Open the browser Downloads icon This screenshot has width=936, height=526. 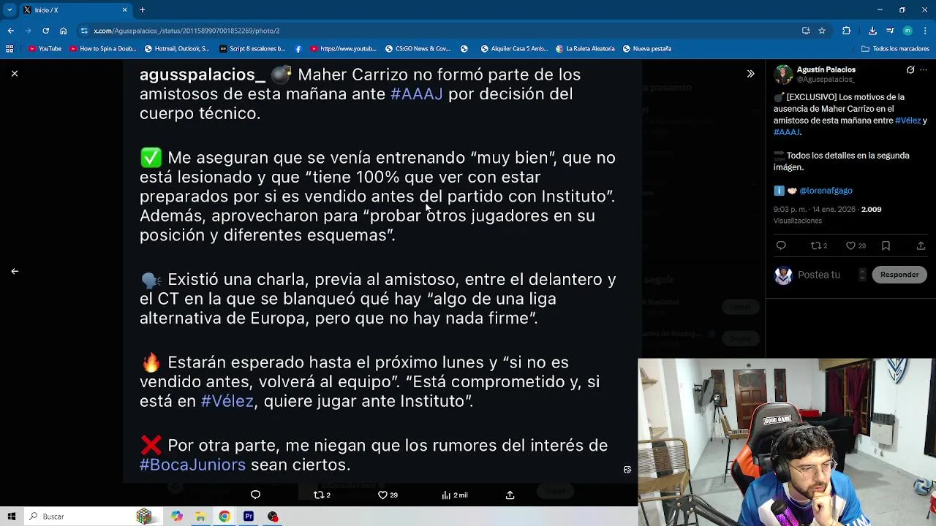872,31
